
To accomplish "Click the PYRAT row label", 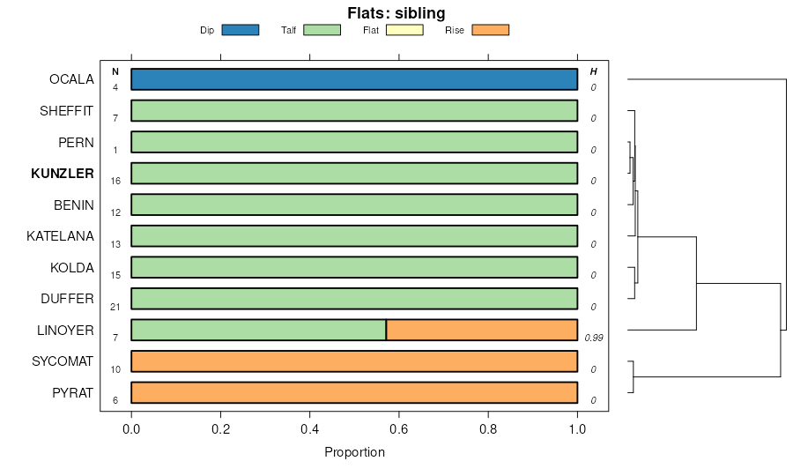I will coord(73,393).
